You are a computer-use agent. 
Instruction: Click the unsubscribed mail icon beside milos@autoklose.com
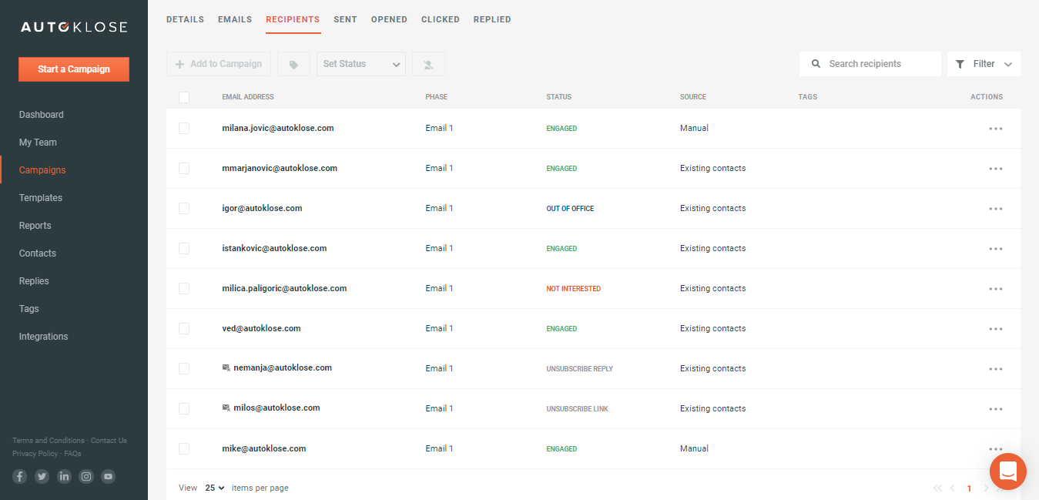point(226,408)
